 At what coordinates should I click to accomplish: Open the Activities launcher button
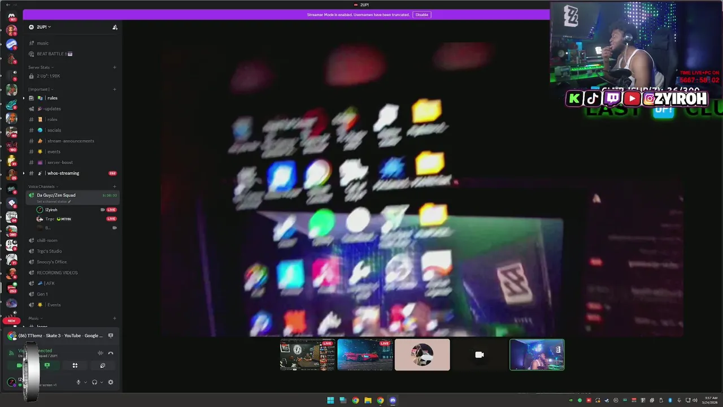click(x=75, y=366)
